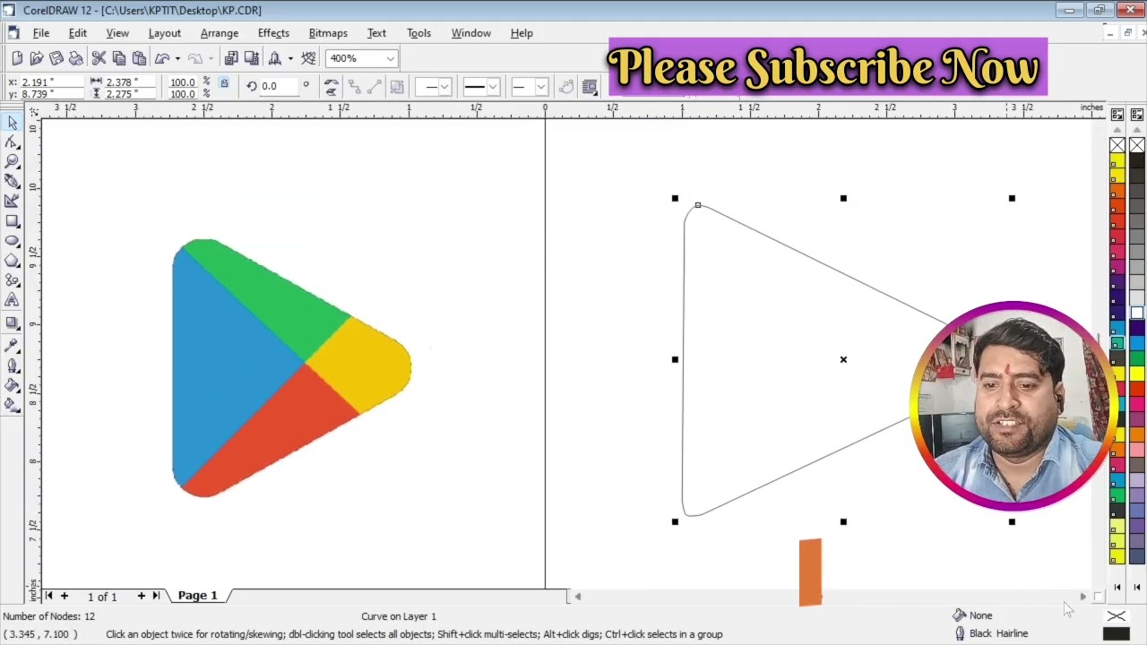Open the start arrowhead selector dropdown
1147x645 pixels.
click(444, 87)
